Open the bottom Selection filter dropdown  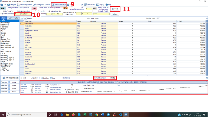point(9,92)
